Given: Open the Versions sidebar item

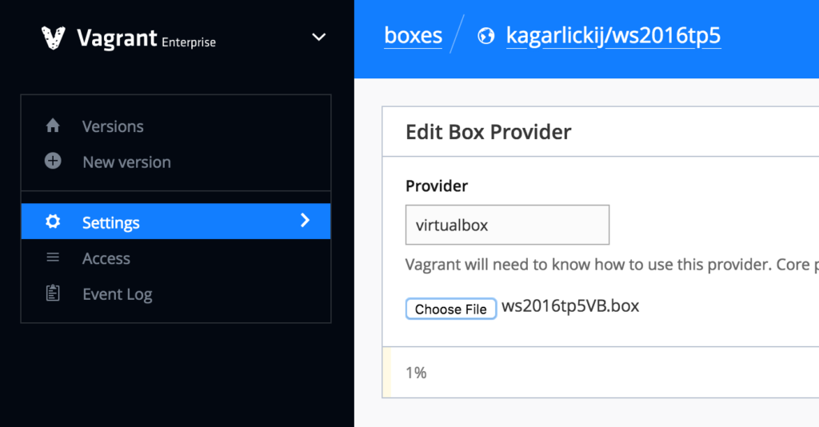Looking at the screenshot, I should [x=113, y=126].
